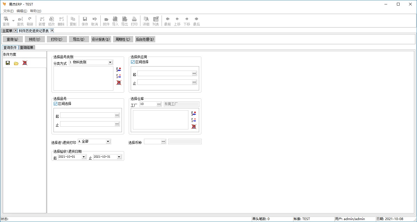This screenshot has width=417, height=222.
Task: Toggle the 区间选择 checkbox under 选择品号
Action: click(56, 104)
